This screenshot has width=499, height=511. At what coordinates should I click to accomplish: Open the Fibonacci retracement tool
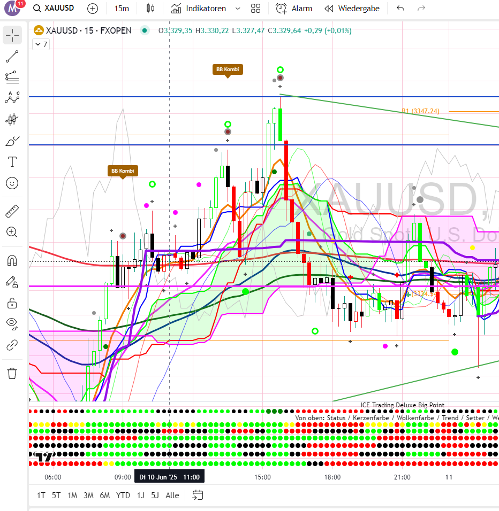click(x=12, y=78)
